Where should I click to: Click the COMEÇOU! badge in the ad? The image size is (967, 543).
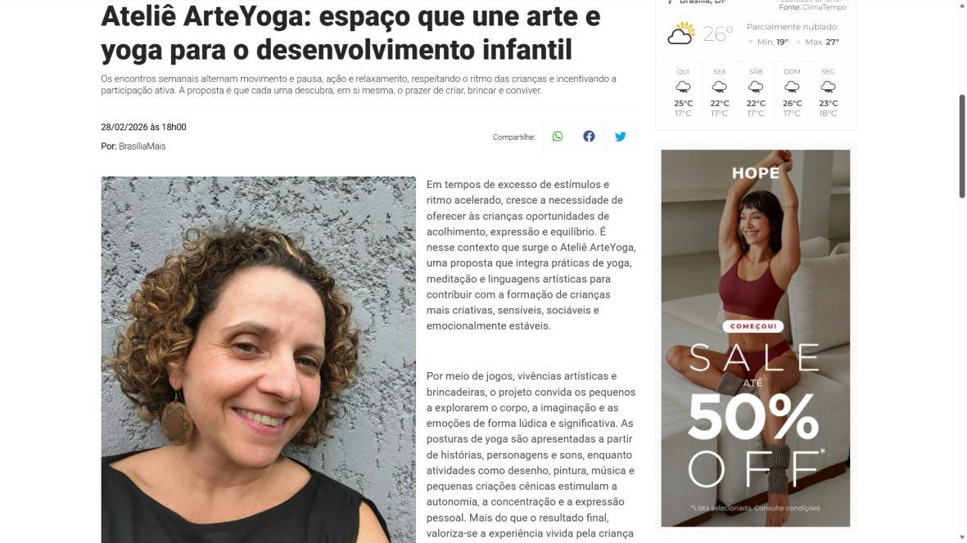[x=753, y=326]
